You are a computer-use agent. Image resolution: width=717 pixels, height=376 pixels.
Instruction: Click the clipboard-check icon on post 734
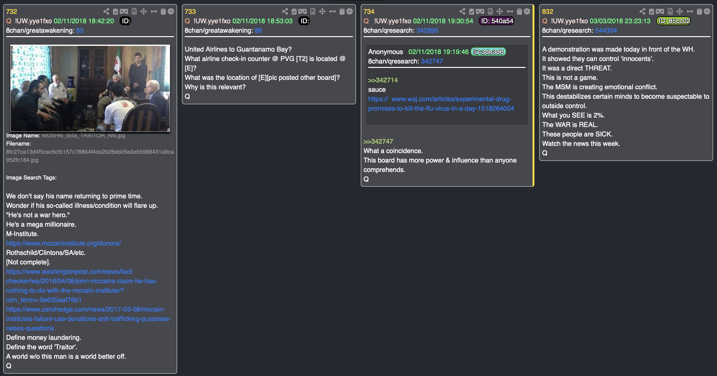[x=471, y=12]
